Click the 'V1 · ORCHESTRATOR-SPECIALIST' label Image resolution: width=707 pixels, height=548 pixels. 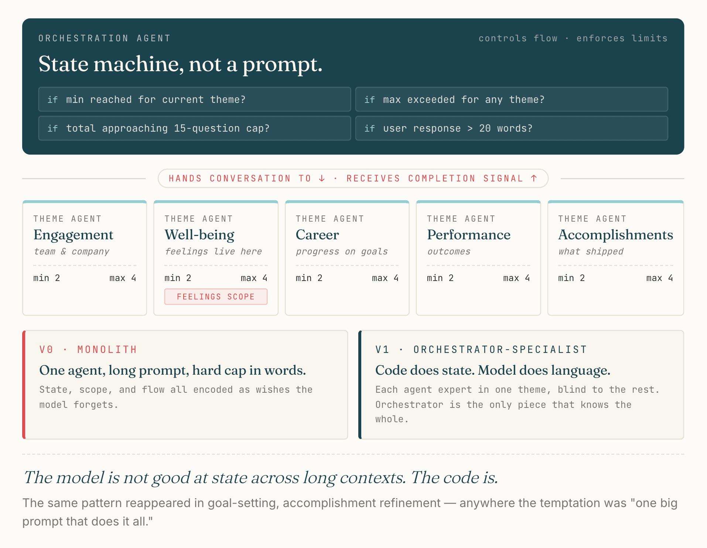point(481,350)
